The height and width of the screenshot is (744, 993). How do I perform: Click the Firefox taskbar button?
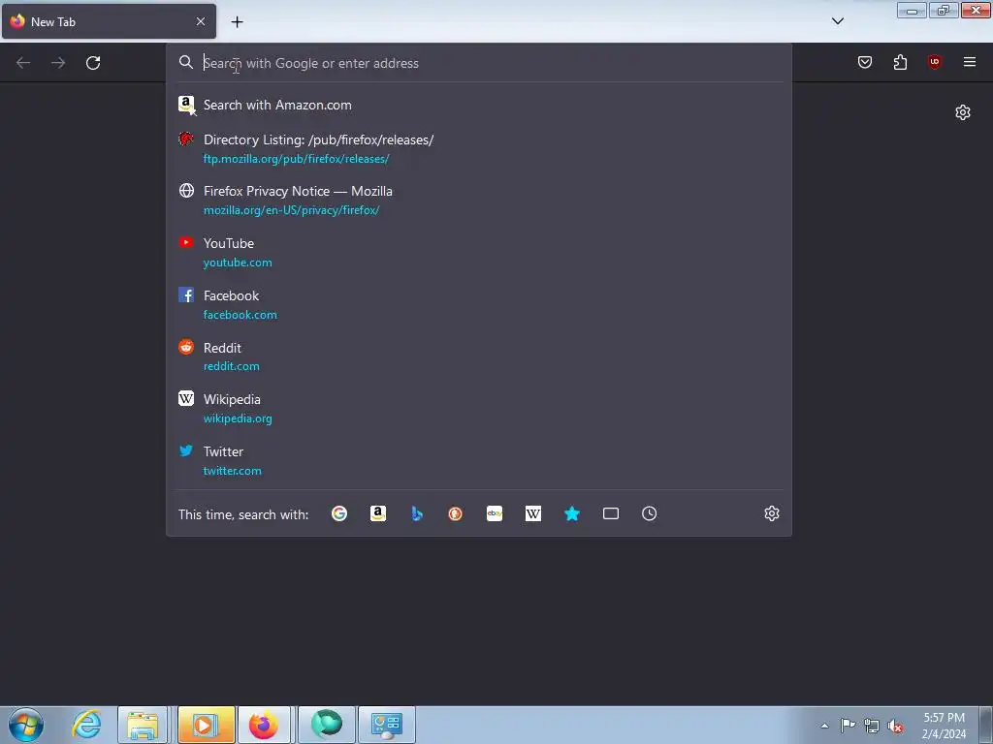[264, 725]
